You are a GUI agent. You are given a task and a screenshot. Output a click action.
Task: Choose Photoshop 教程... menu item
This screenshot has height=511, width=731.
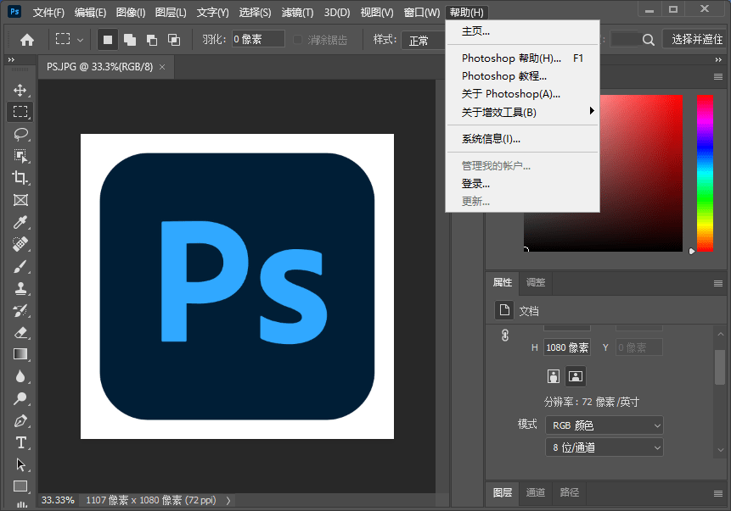coord(523,76)
